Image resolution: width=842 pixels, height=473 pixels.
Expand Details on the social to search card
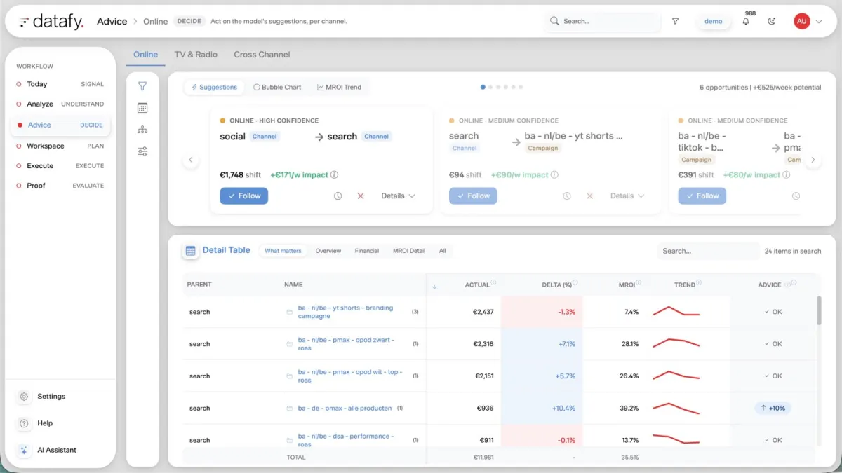(x=398, y=196)
